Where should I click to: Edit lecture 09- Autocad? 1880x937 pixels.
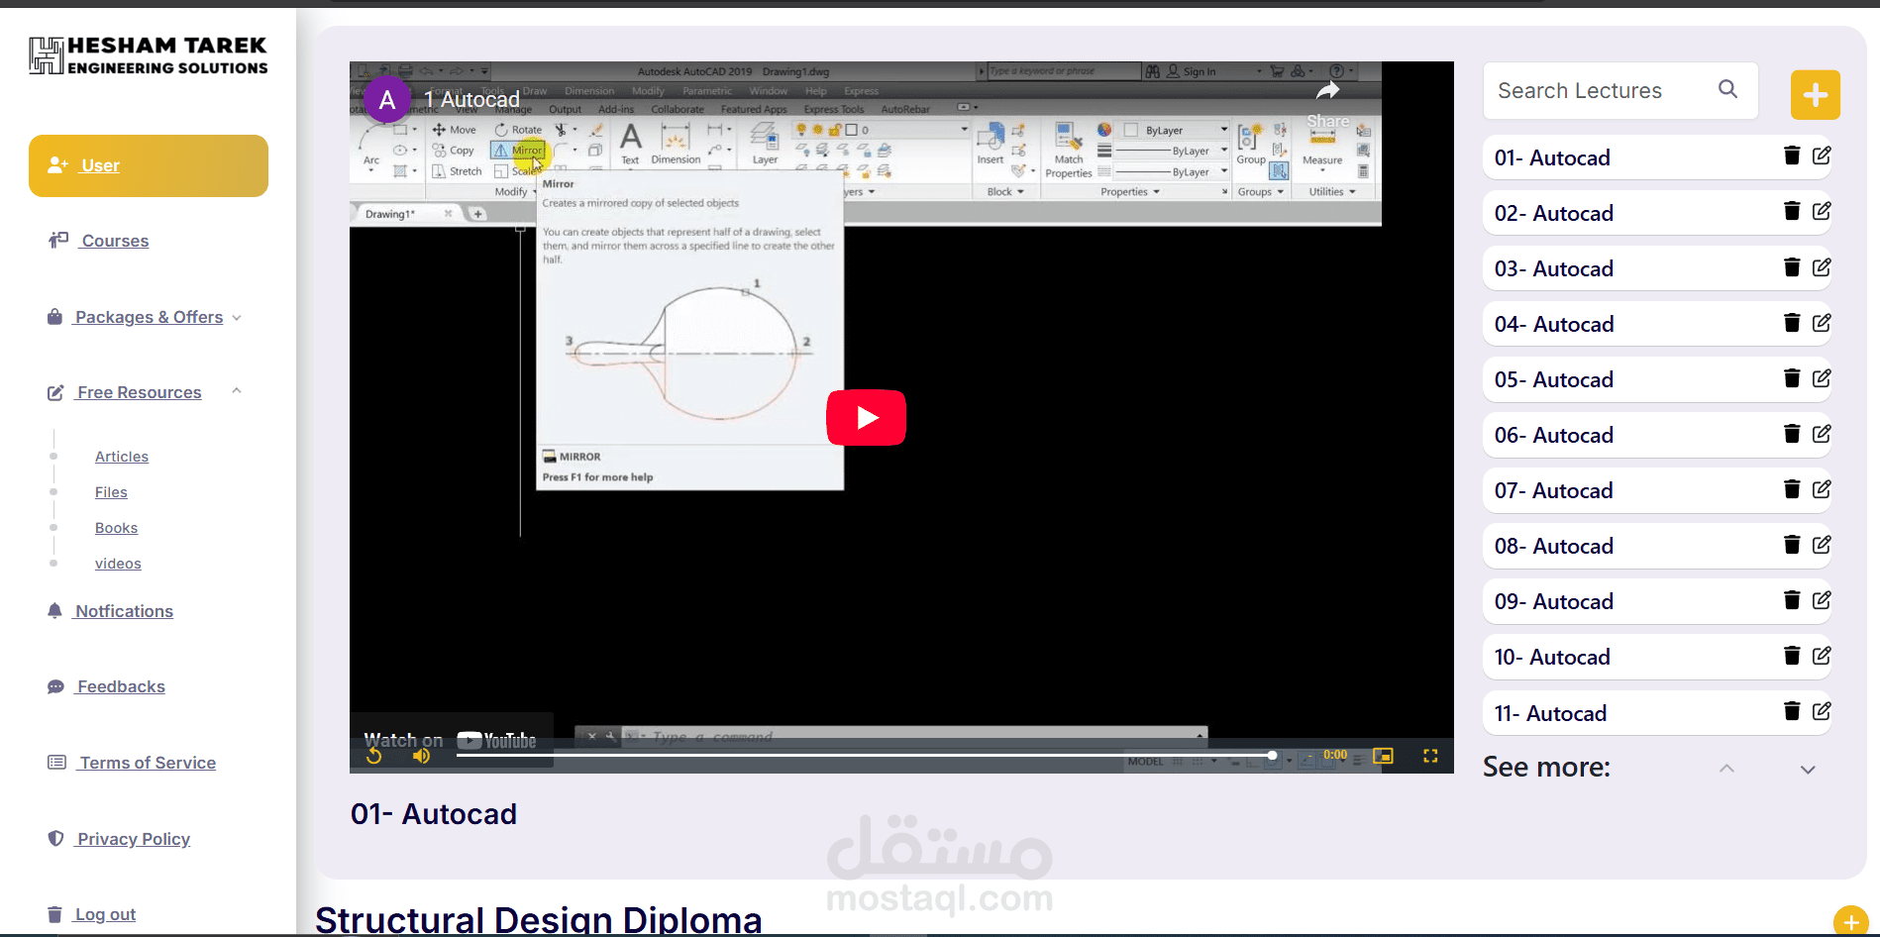pos(1822,600)
